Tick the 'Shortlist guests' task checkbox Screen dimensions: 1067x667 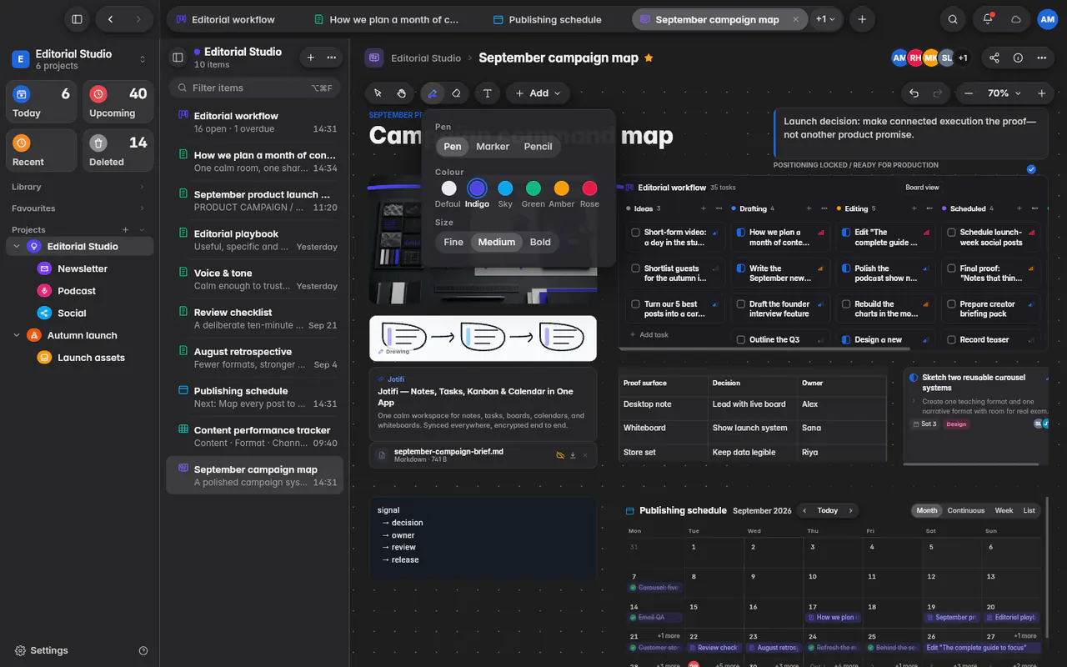(x=636, y=268)
